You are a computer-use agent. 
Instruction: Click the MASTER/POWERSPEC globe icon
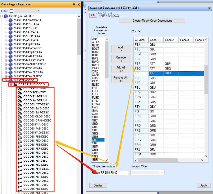tap(11, 76)
